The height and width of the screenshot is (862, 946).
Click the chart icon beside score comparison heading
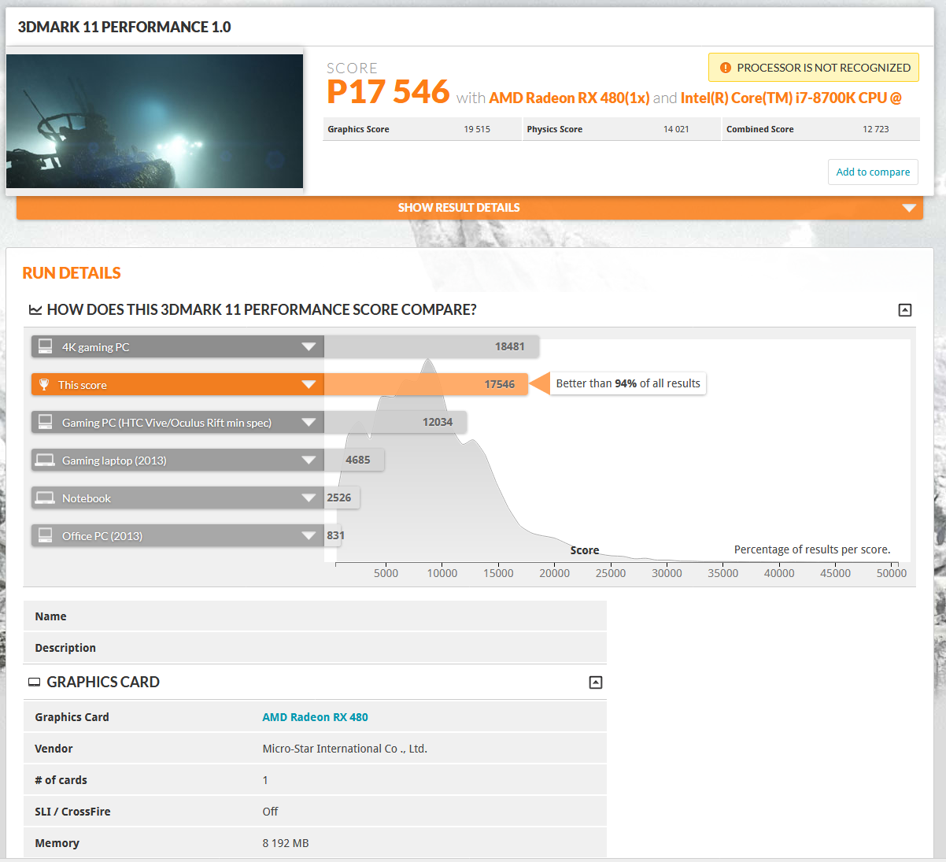[x=35, y=310]
